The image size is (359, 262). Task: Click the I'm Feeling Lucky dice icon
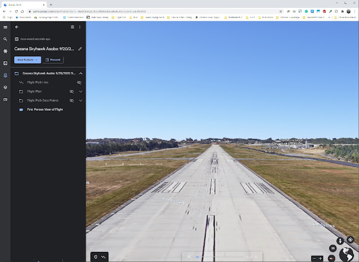pos(5,63)
